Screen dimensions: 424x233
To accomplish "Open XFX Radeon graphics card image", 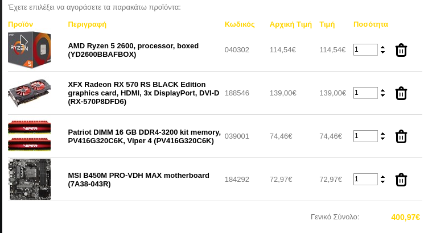I will (x=29, y=93).
